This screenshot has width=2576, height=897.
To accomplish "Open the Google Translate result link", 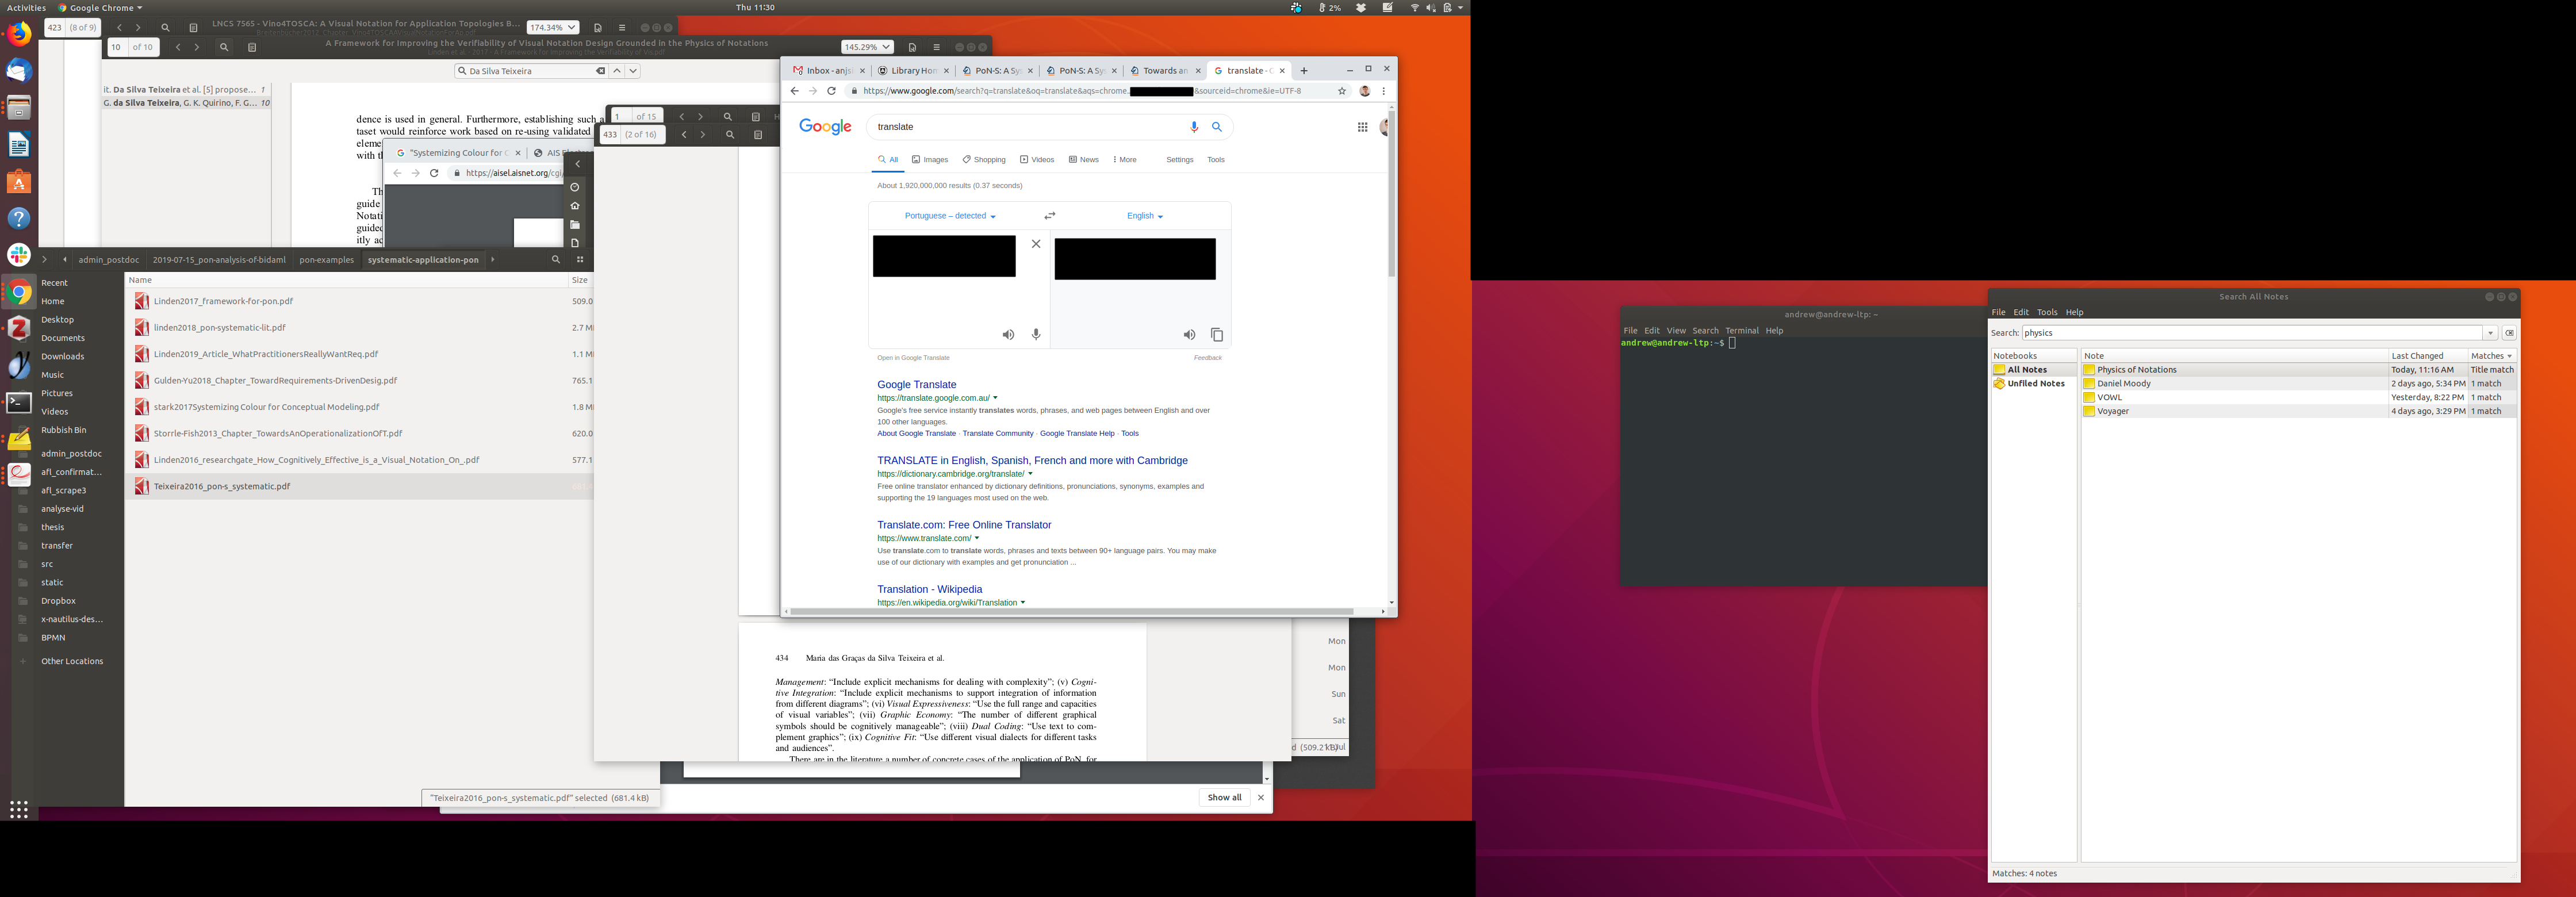I will pos(916,385).
